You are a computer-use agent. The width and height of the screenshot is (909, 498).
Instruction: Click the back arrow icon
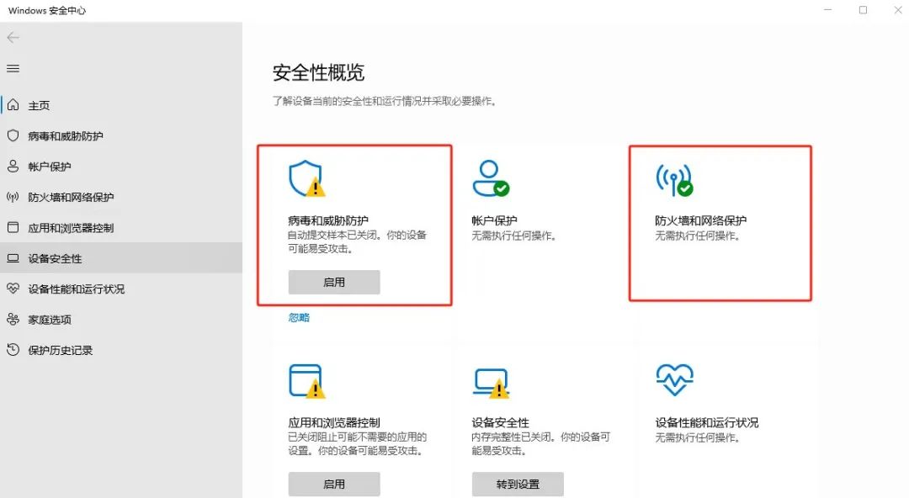point(13,38)
